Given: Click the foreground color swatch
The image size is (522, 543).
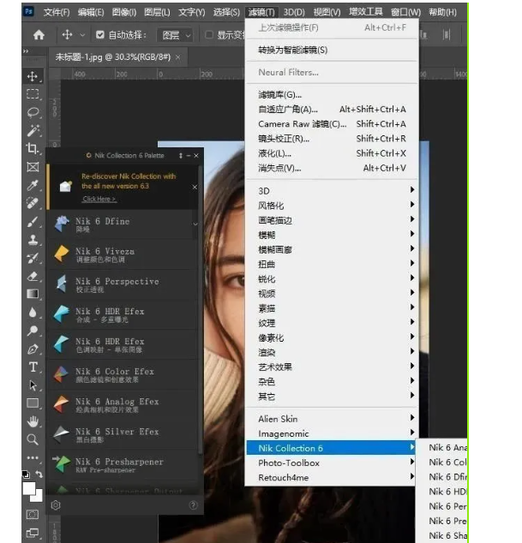Looking at the screenshot, I should [x=29, y=489].
